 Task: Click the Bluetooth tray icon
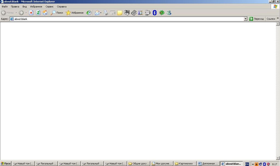[264, 164]
